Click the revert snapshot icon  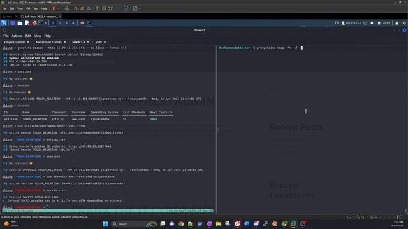82,8
